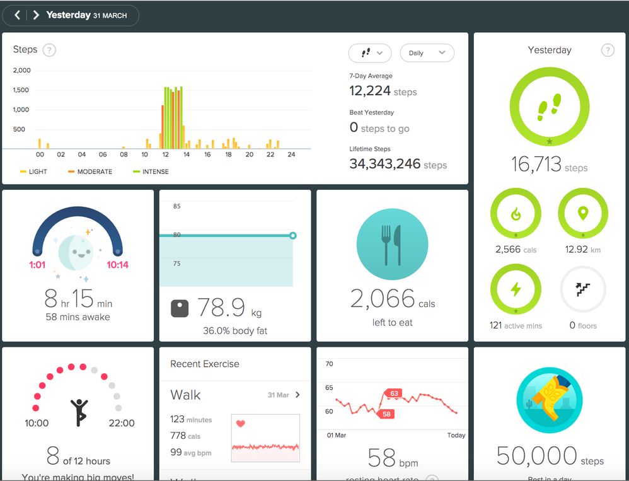Expand the Walk exercise entry chevron
Image resolution: width=629 pixels, height=481 pixels.
(298, 395)
